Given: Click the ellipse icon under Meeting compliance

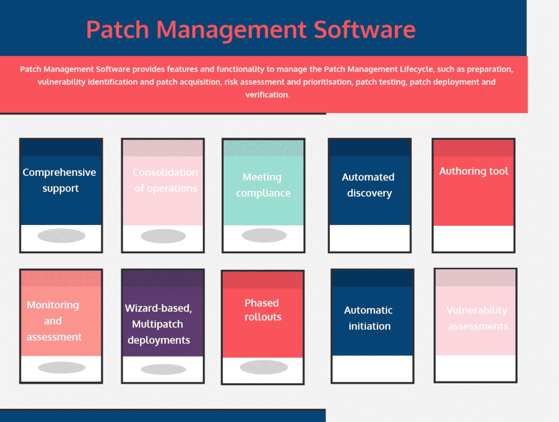Looking at the screenshot, I should point(264,235).
